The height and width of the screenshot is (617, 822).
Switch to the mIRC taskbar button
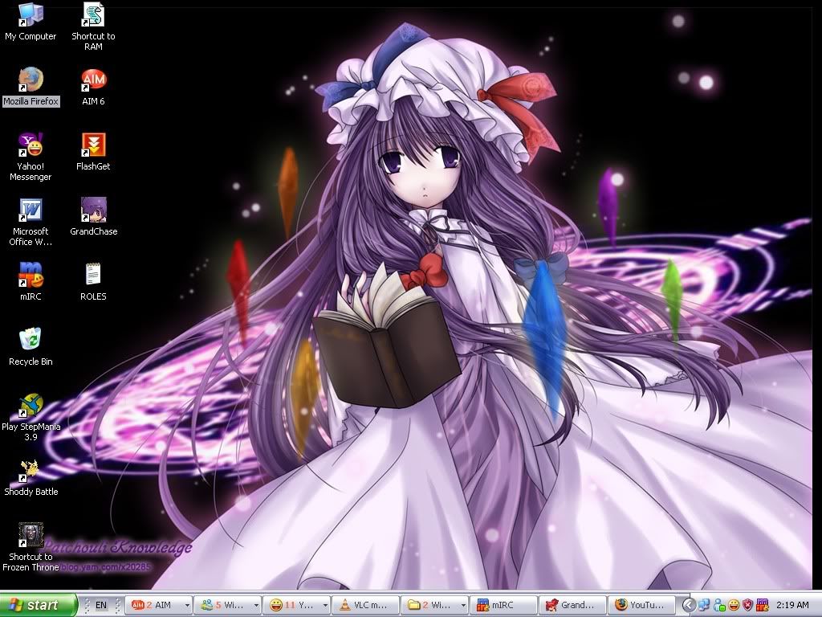[503, 605]
